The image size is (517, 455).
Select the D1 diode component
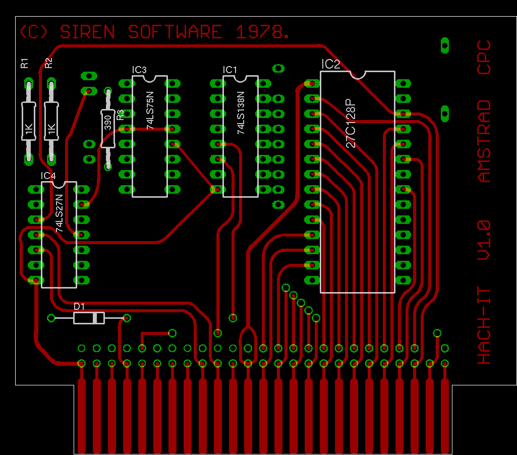click(89, 318)
